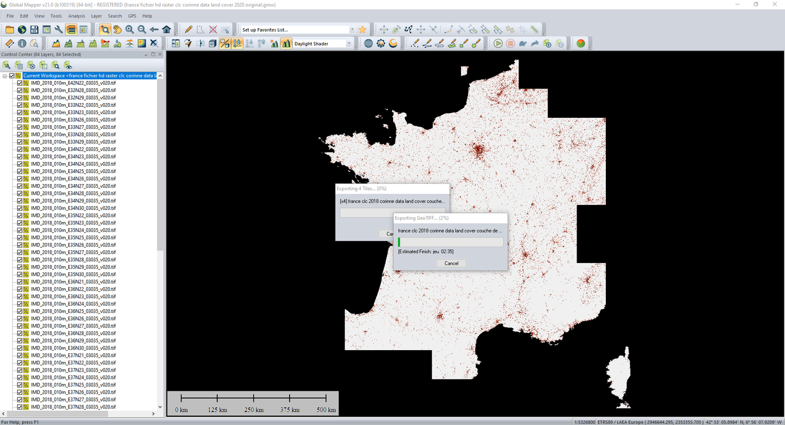Uncheck layer IMD_2018_010m_E33N22_03035_v020.tif
Image resolution: width=785 pixels, height=425 pixels.
[20, 105]
